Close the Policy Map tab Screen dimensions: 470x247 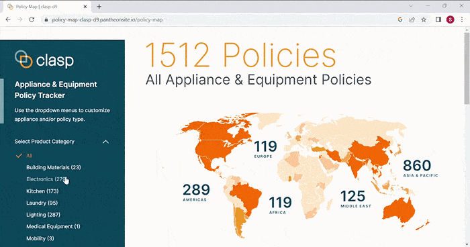tap(85, 7)
